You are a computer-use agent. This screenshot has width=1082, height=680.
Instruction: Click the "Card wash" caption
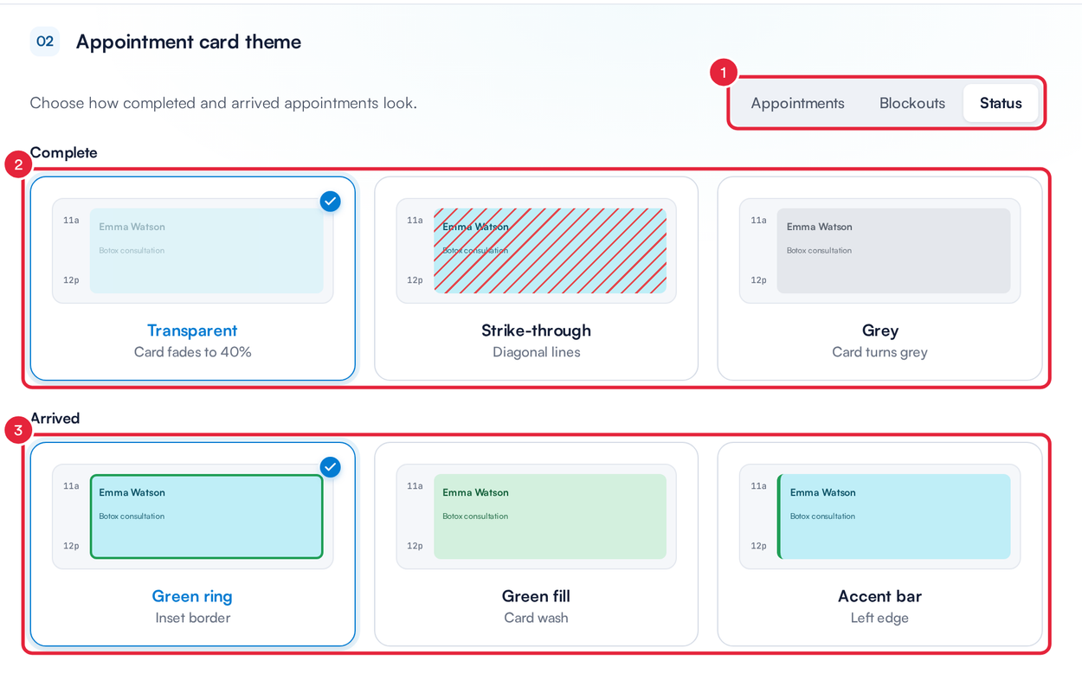(536, 618)
